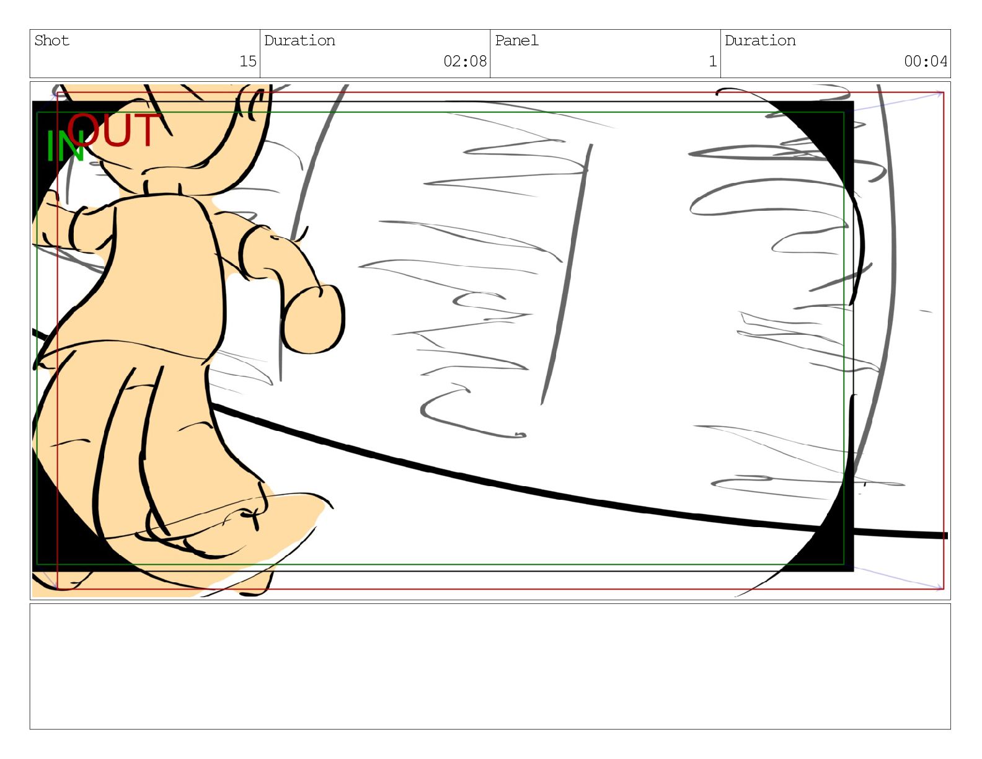982x759 pixels.
Task: Click the "Panel" header label
Action: coord(516,41)
